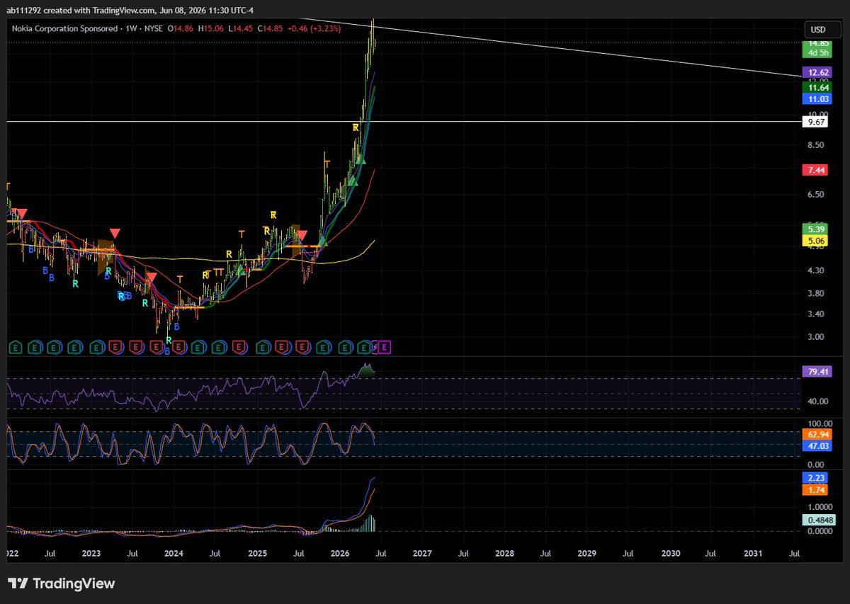This screenshot has width=850, height=604.
Task: Click the NYSE exchange label
Action: coord(153,29)
